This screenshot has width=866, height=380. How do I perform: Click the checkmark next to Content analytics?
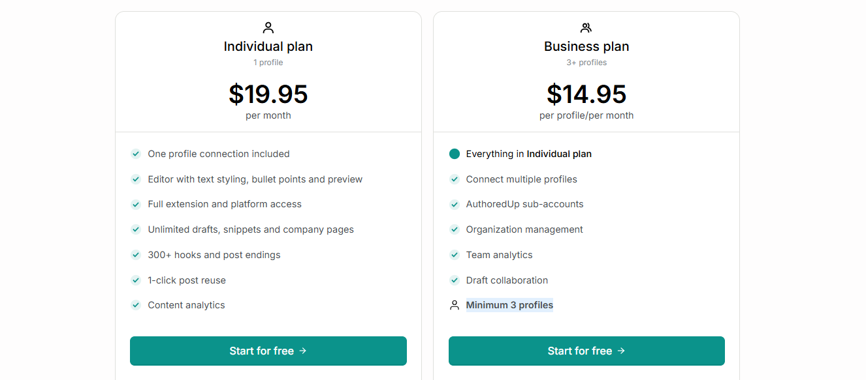136,305
